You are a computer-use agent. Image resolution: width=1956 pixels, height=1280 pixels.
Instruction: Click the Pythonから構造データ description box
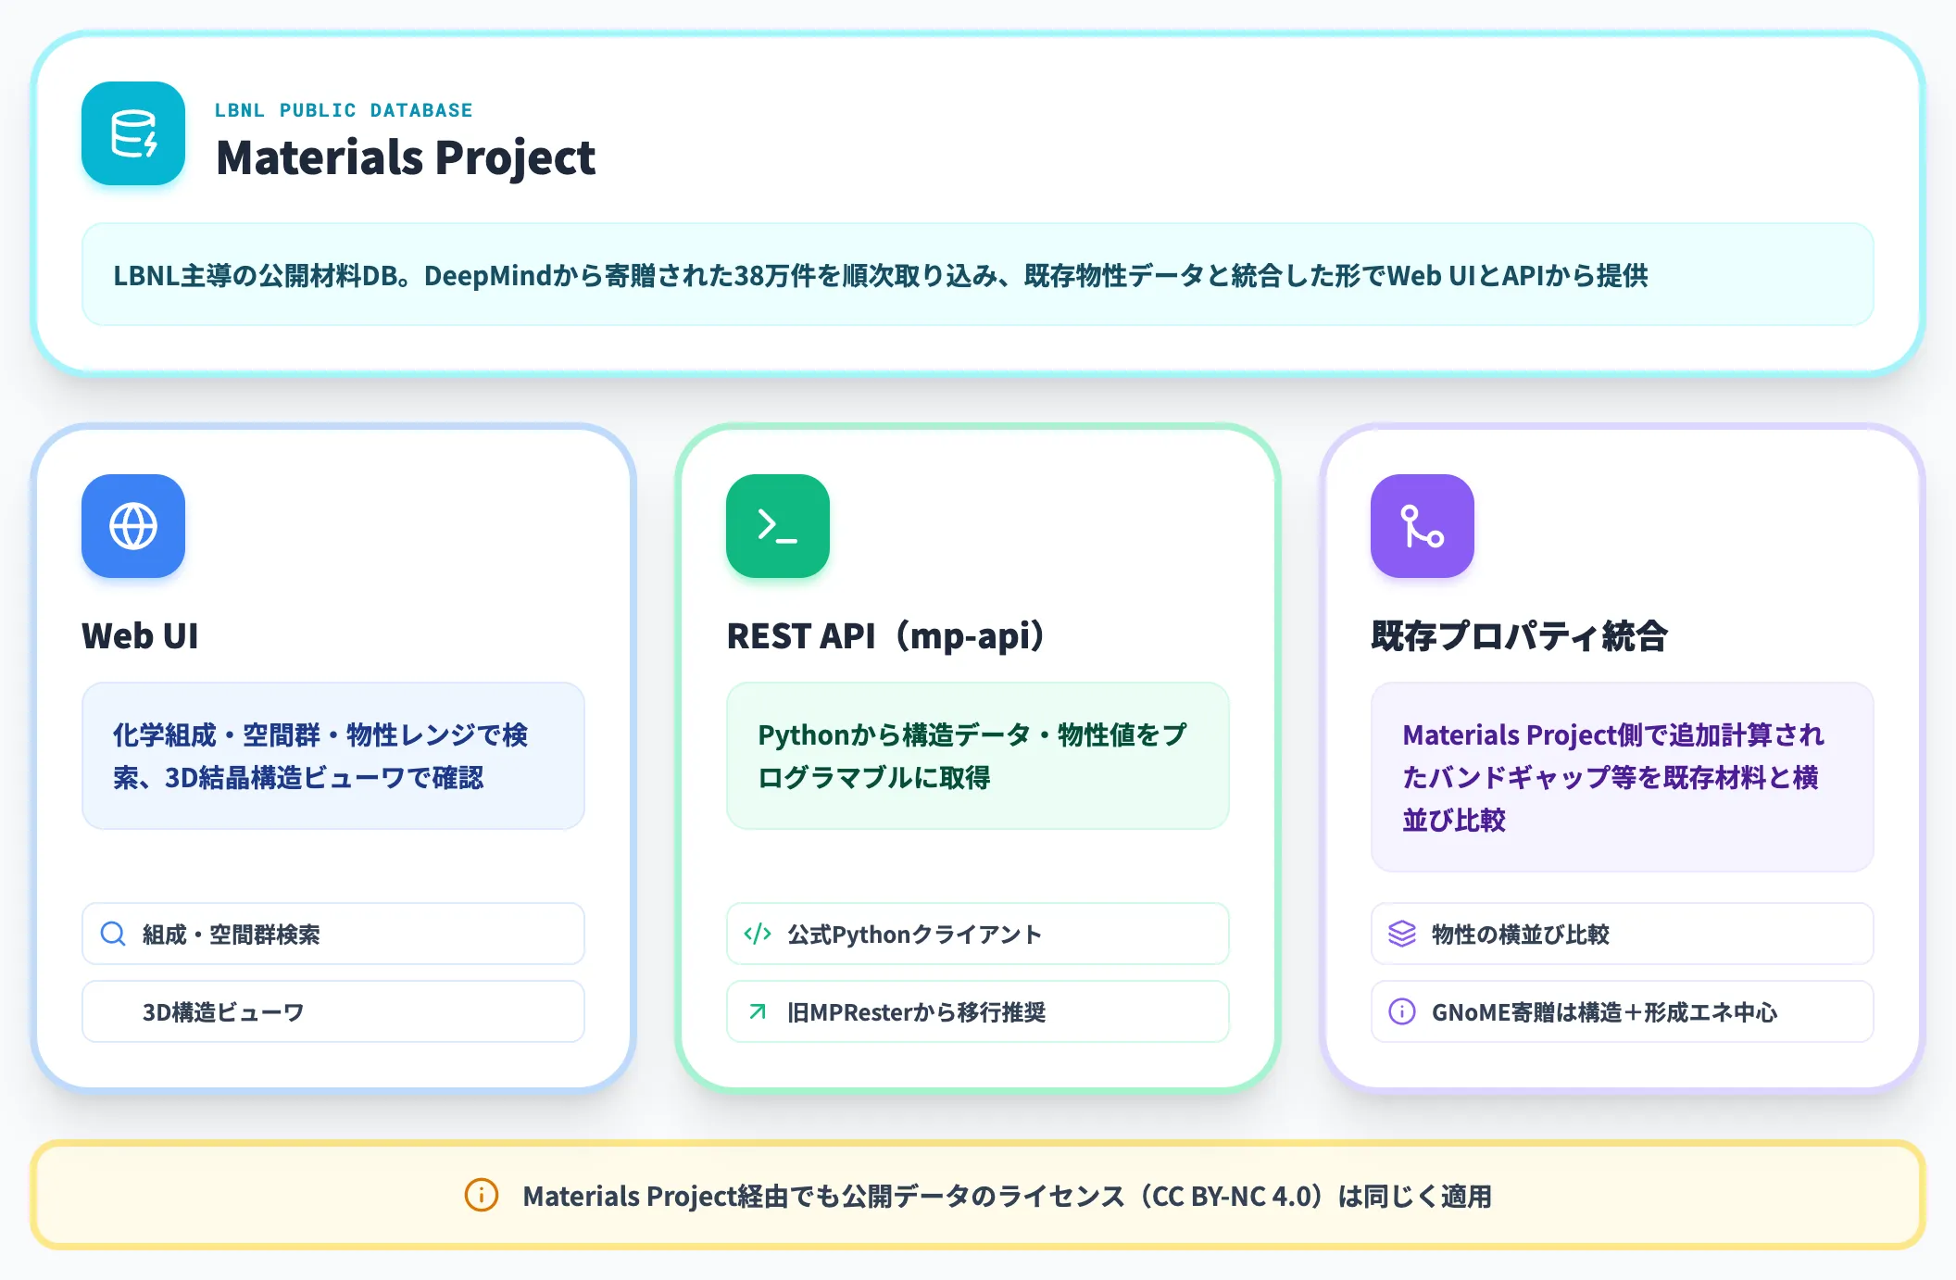[x=978, y=756]
